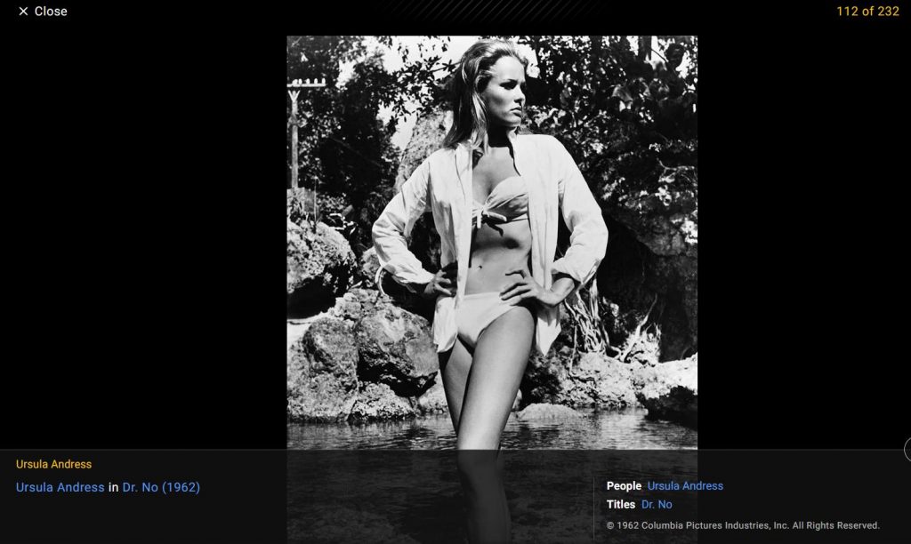Viewport: 911px width, 544px height.
Task: Click the yellow Ursula Andress heading
Action: 53,464
